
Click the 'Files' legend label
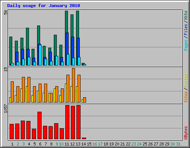[x=186, y=30]
